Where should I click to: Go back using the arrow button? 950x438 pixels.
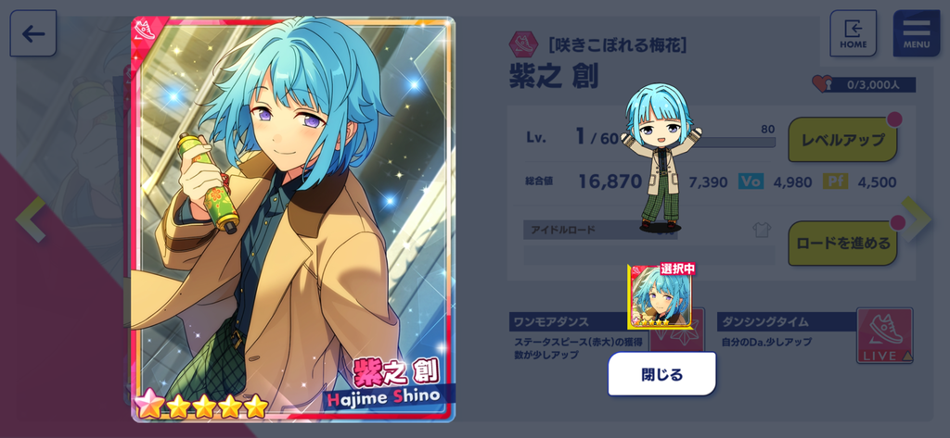[x=33, y=34]
